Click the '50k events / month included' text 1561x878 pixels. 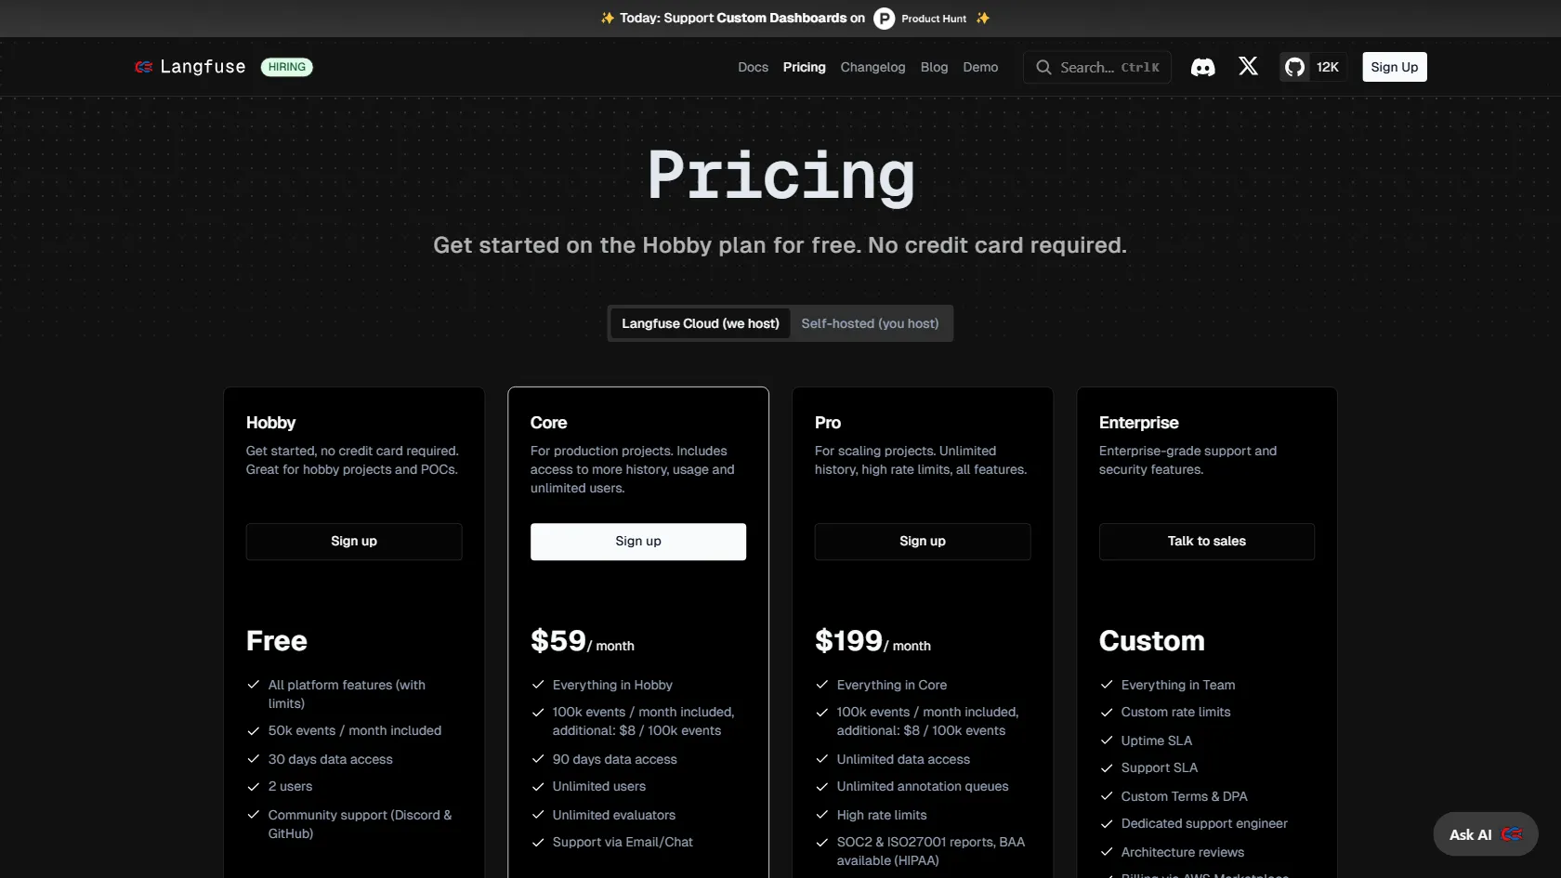click(355, 731)
